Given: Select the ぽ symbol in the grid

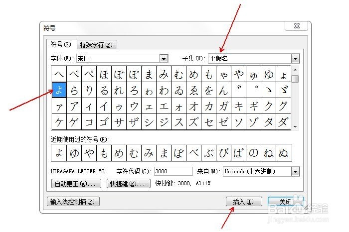Looking at the screenshot, I should pyautogui.click(x=134, y=74).
